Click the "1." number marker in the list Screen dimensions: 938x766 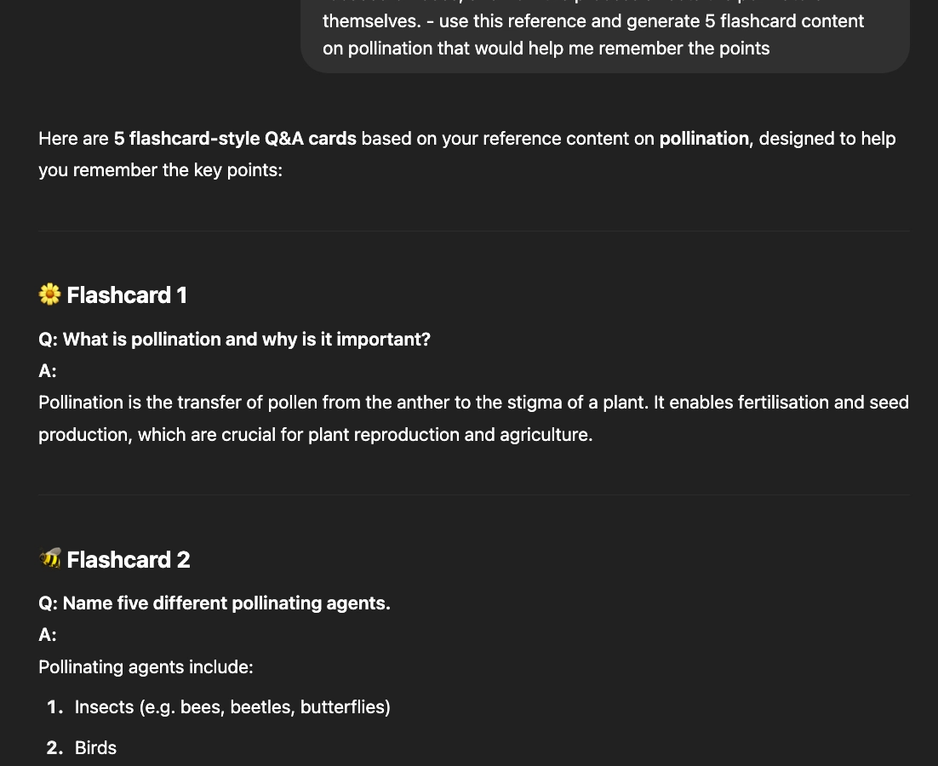[55, 707]
